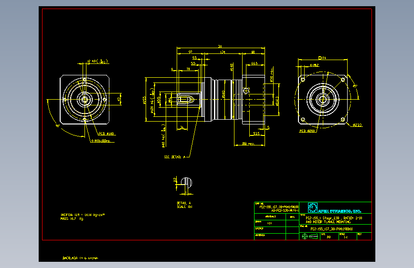This screenshot has height=268, width=414.
Task: Click the company name text next to logo
Action: 340,211
